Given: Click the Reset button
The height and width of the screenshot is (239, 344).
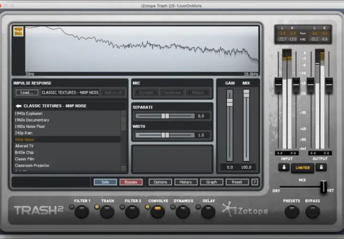Looking at the screenshot, I should point(237,182).
